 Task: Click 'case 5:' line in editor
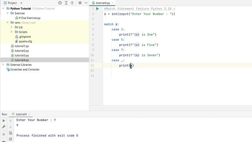[118, 39]
